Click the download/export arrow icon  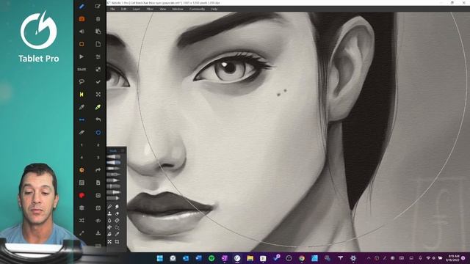[98, 233]
